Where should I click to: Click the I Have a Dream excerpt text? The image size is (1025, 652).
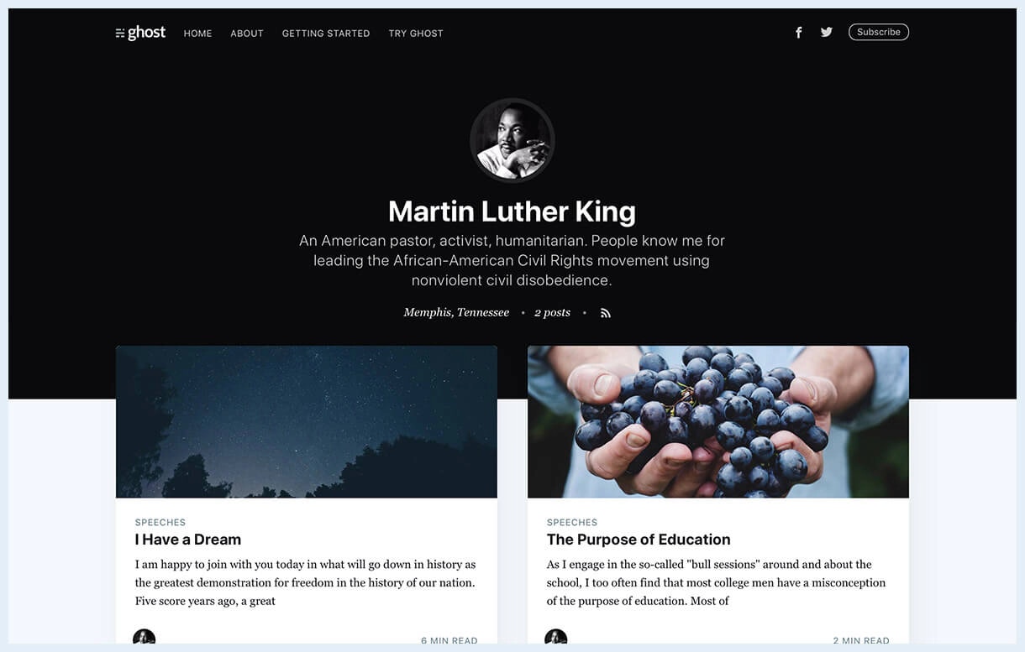[x=306, y=582]
